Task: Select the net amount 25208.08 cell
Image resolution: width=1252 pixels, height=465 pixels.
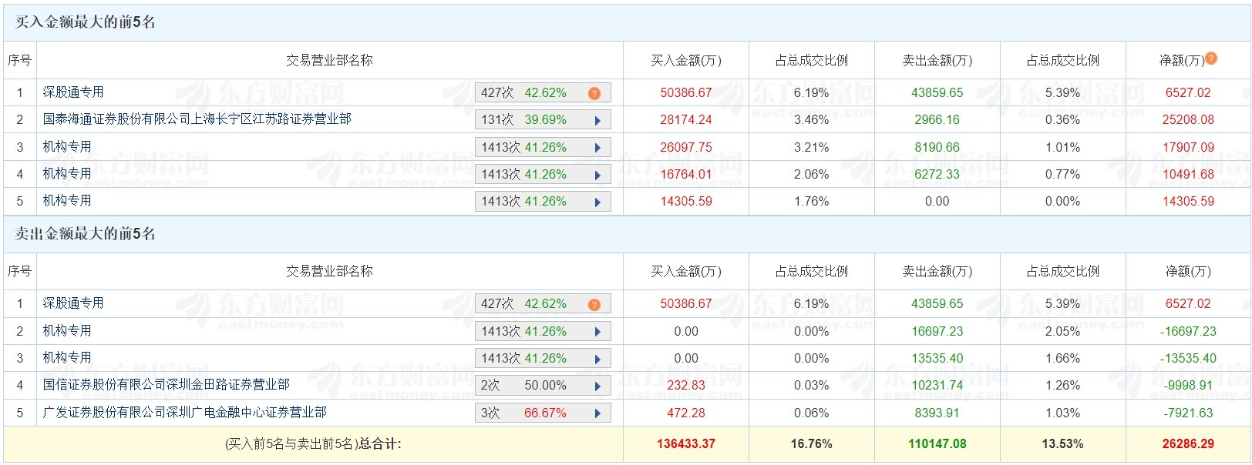Action: (1188, 119)
